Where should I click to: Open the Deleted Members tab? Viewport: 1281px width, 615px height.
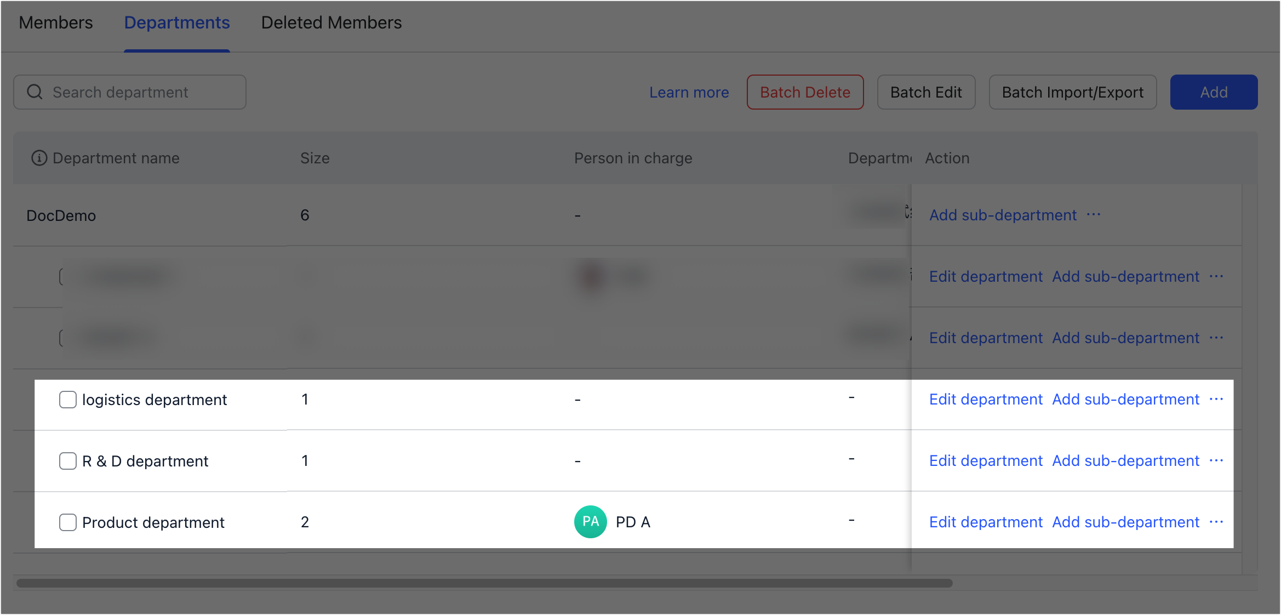tap(331, 23)
